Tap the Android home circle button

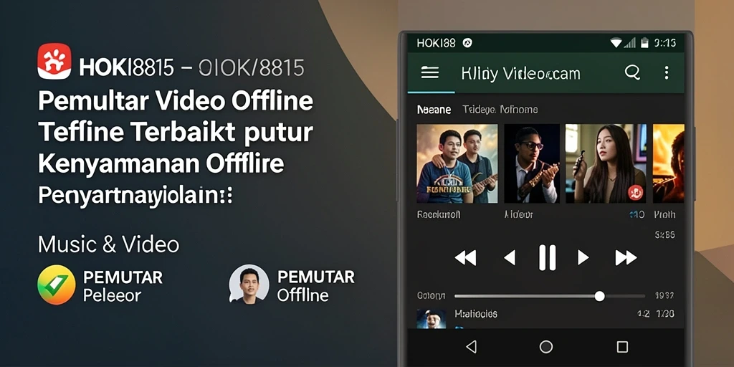point(545,346)
